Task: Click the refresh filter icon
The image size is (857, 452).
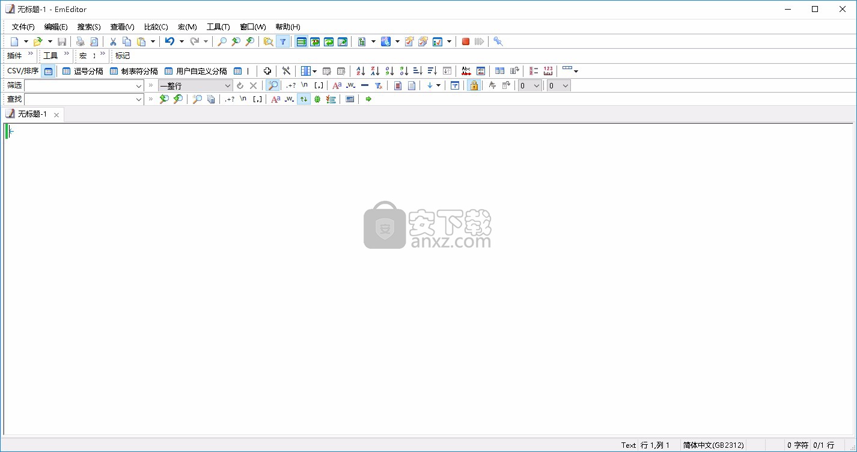Action: (x=240, y=85)
